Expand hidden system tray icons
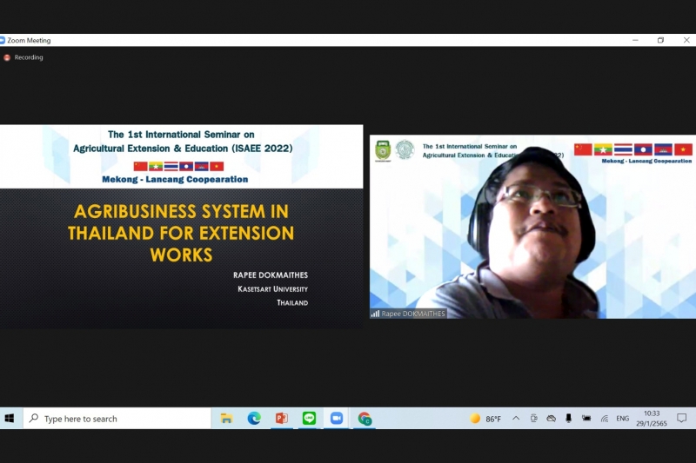This screenshot has height=463, width=696. click(x=516, y=419)
